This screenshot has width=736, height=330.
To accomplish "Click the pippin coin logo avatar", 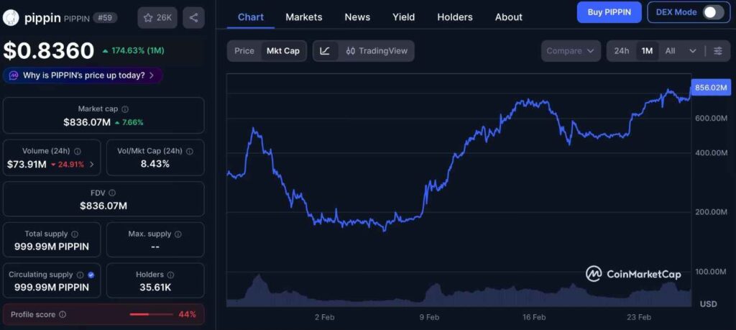I will click(x=11, y=18).
